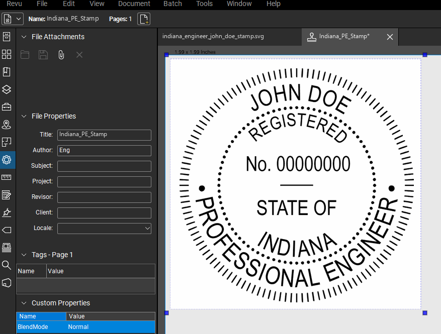Open the Batch menu
441x334 pixels.
pos(172,4)
